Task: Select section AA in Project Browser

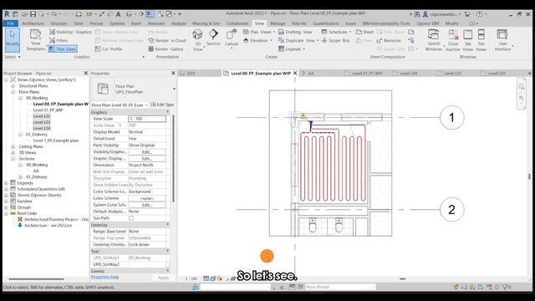Action: point(36,171)
